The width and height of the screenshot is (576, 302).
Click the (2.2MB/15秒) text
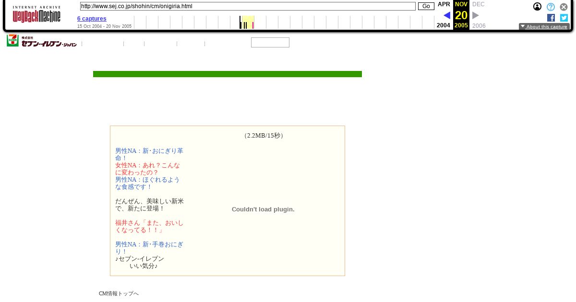click(x=264, y=136)
